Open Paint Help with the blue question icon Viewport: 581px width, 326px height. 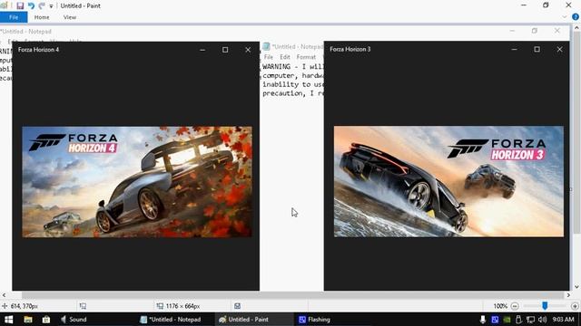[x=576, y=17]
